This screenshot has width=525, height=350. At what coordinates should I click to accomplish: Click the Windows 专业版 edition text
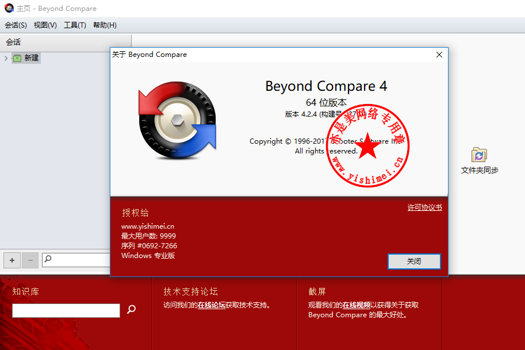click(148, 256)
